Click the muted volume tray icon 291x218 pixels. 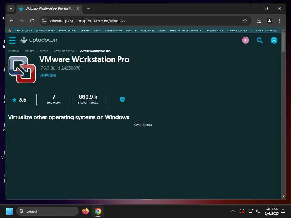click(x=258, y=211)
